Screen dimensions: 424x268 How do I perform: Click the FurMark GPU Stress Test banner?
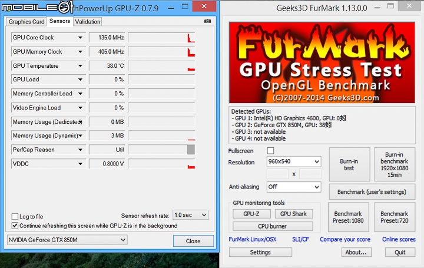pos(322,62)
